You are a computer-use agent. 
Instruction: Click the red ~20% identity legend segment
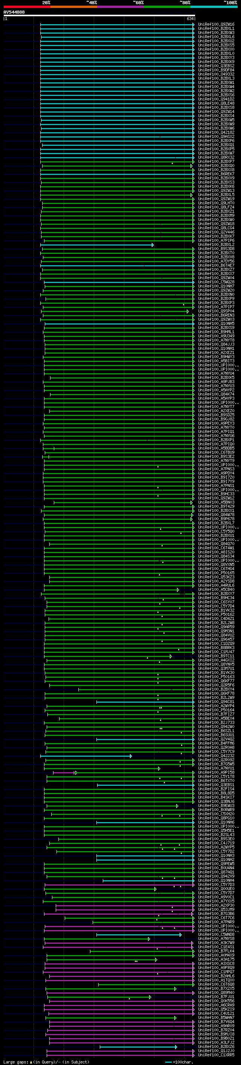pyautogui.click(x=27, y=7)
